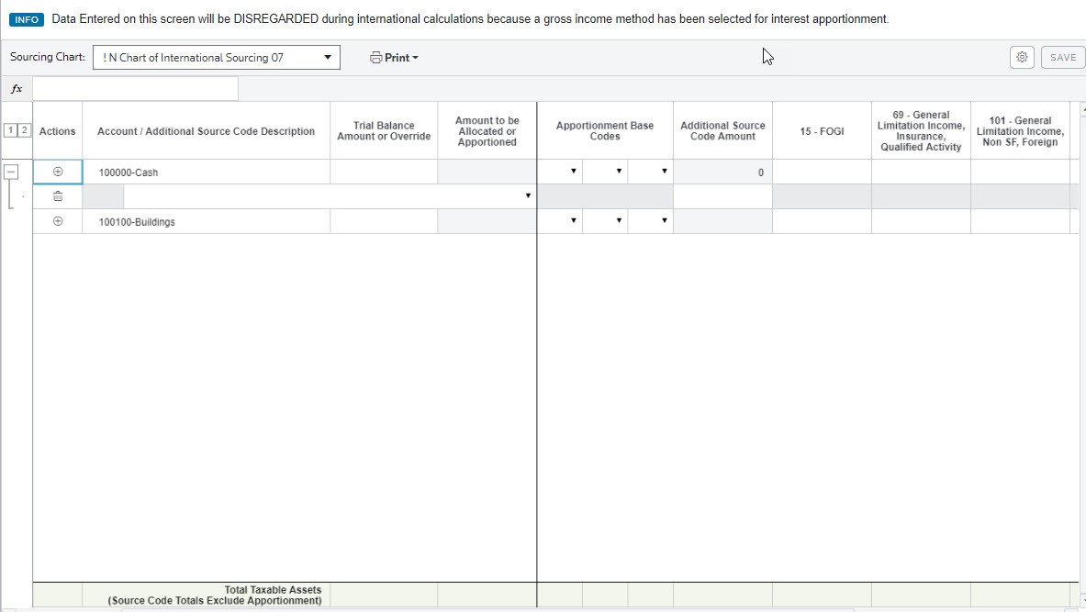
Task: Click the Additional Source Code Amount column header
Action: [722, 131]
